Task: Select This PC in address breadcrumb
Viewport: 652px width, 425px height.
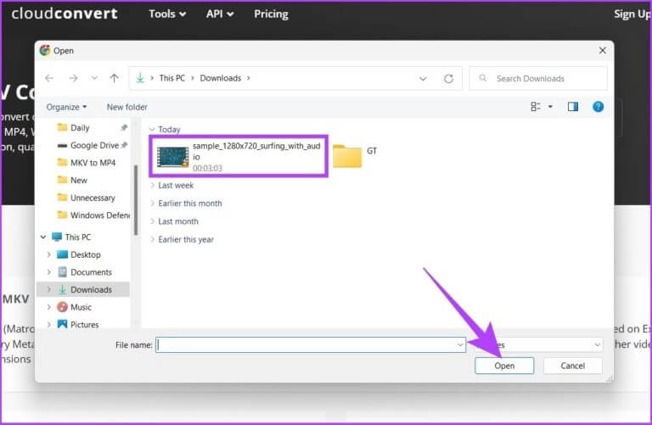Action: click(x=171, y=78)
